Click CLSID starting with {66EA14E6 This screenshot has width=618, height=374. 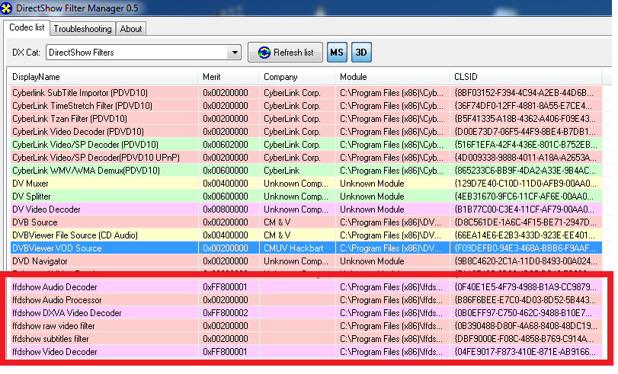coord(525,235)
